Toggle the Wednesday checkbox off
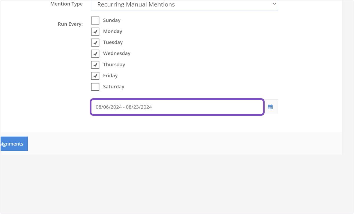The image size is (354, 214). tap(95, 53)
